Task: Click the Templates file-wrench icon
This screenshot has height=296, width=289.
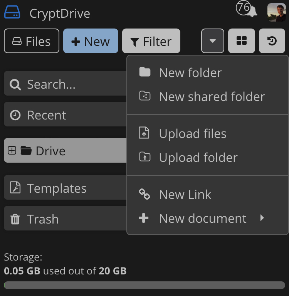Action: tap(15, 187)
